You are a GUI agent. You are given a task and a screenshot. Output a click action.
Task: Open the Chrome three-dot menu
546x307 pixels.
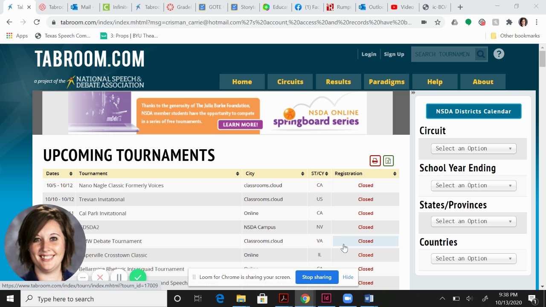click(x=537, y=22)
